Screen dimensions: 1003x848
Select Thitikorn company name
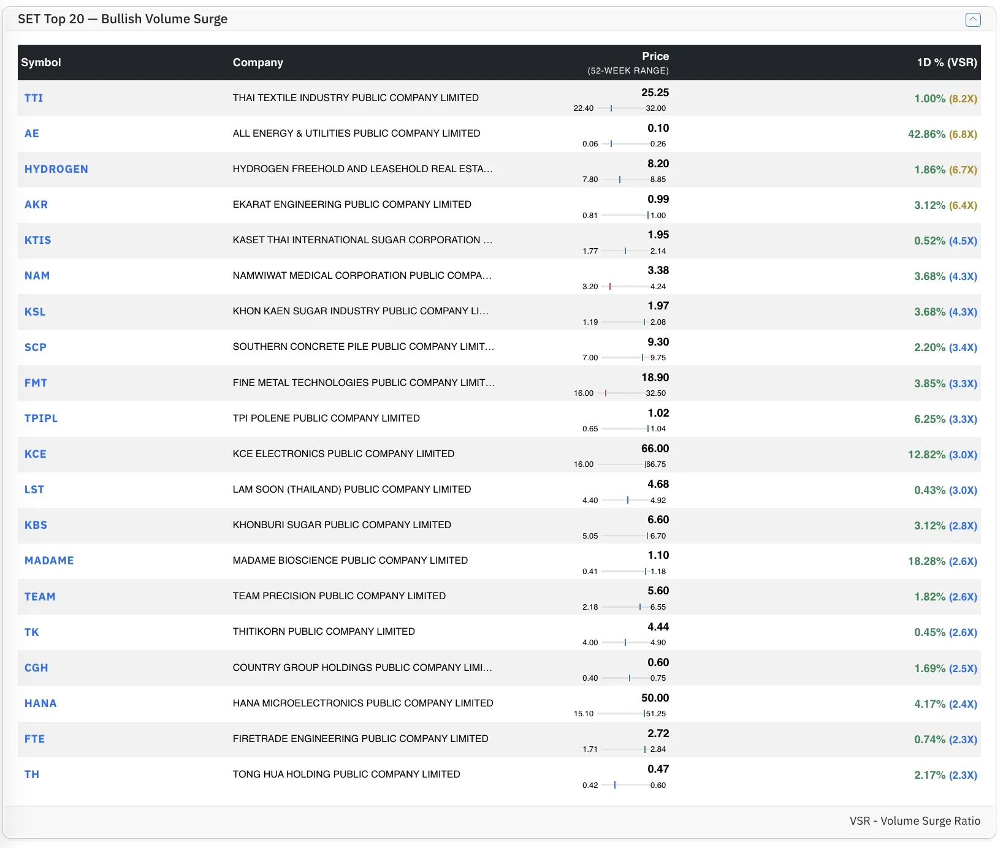tap(324, 632)
